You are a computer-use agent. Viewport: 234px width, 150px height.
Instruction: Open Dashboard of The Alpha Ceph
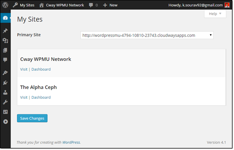41,98
